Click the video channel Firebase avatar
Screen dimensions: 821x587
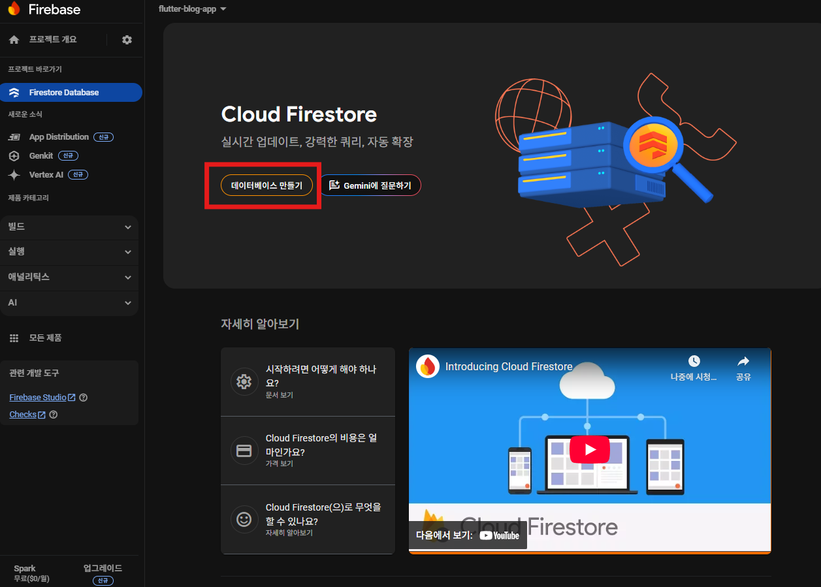pyautogui.click(x=428, y=367)
